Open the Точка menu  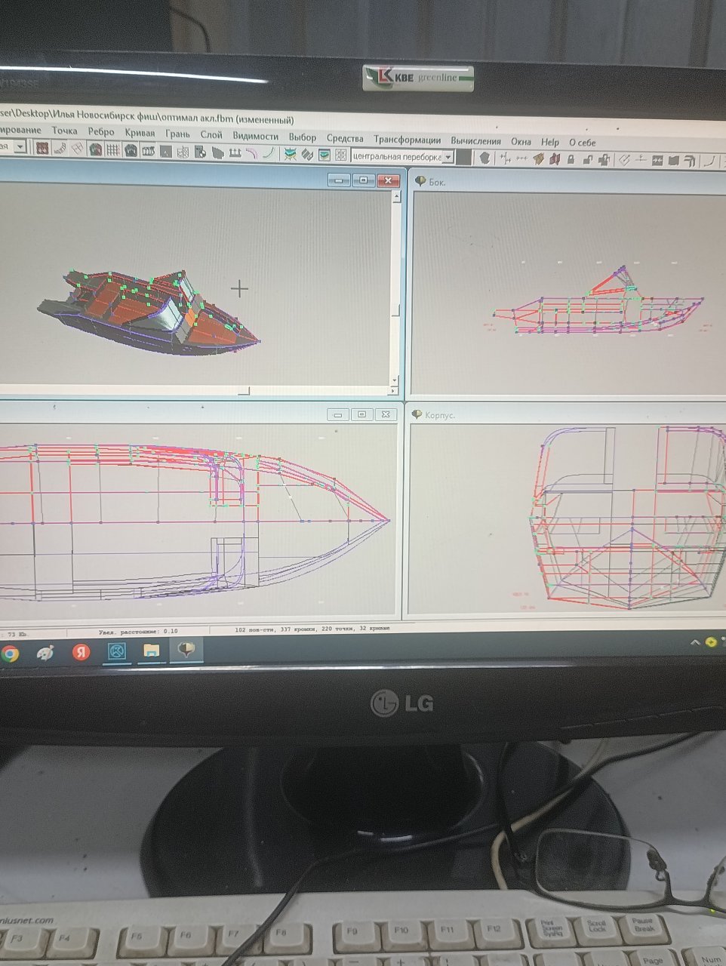point(65,131)
